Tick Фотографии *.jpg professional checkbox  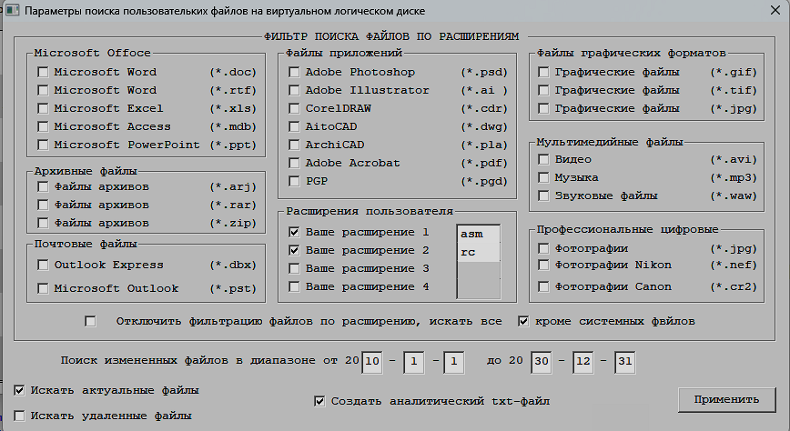[543, 248]
